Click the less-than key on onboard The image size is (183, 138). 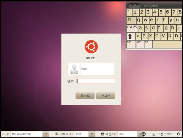tap(138, 36)
